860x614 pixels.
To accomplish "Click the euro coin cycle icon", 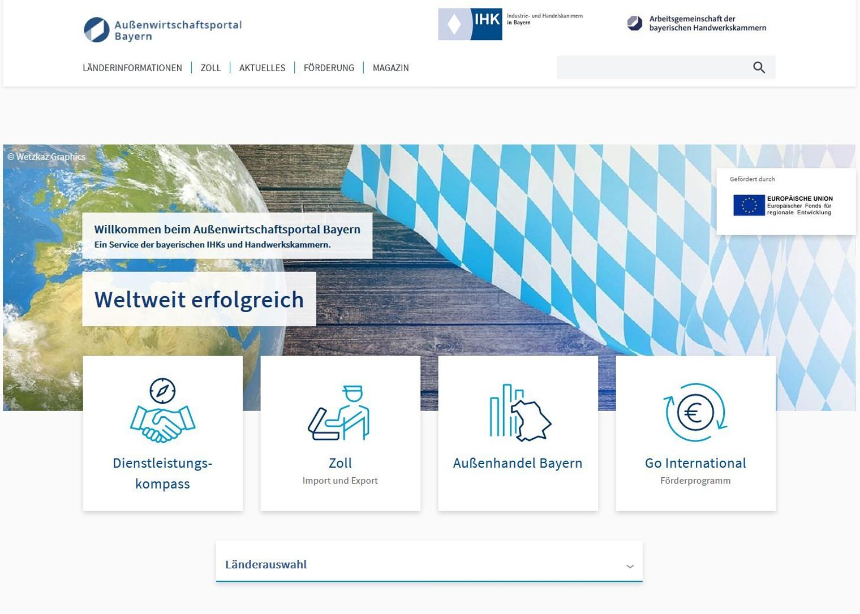I will (695, 413).
